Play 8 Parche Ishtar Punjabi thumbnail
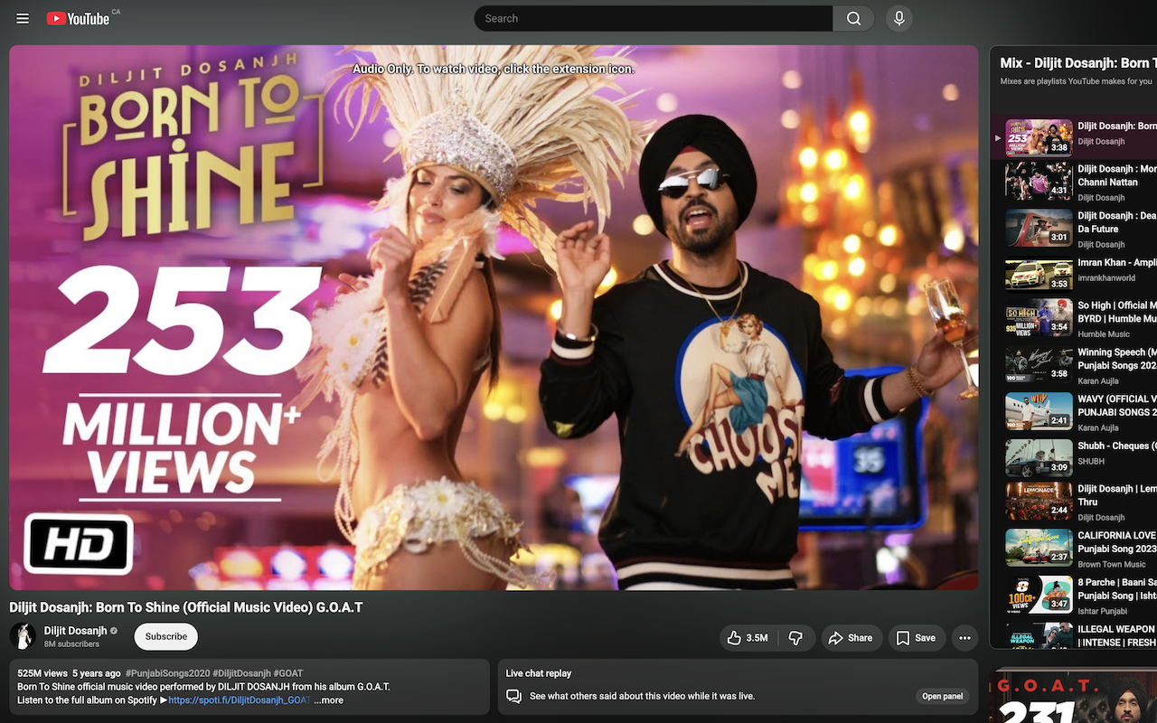The height and width of the screenshot is (723, 1157). click(1039, 595)
